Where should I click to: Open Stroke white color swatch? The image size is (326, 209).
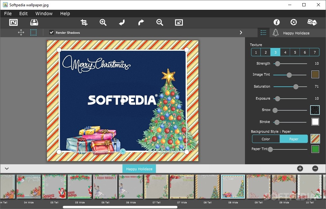pyautogui.click(x=315, y=122)
